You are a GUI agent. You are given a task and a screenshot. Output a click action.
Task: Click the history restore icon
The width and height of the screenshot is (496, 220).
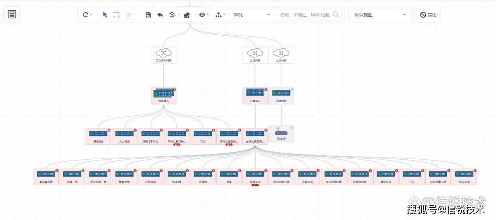coord(172,15)
